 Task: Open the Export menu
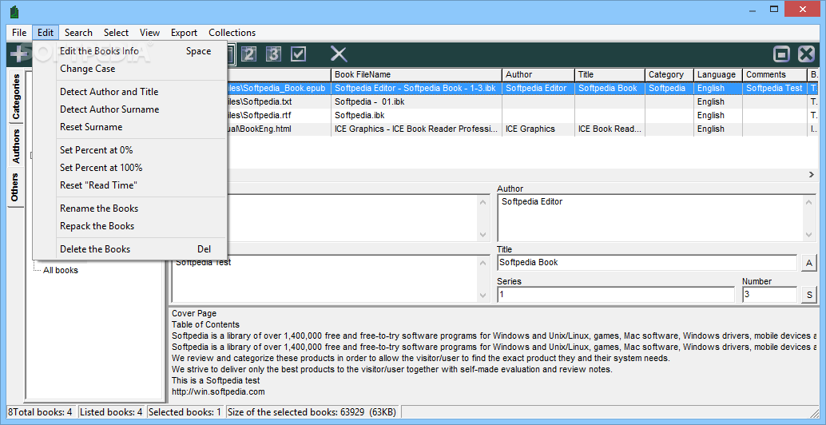point(184,33)
